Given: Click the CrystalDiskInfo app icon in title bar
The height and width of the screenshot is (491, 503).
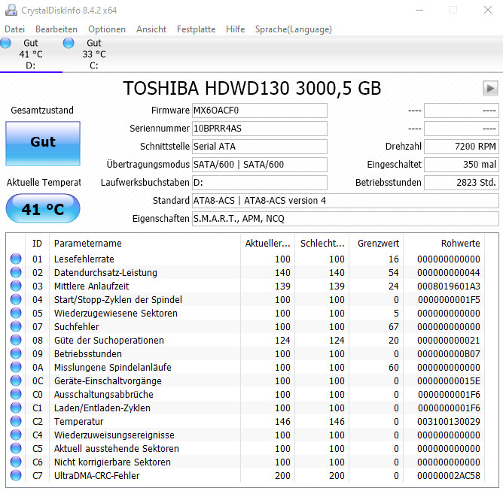Looking at the screenshot, I should [x=11, y=11].
